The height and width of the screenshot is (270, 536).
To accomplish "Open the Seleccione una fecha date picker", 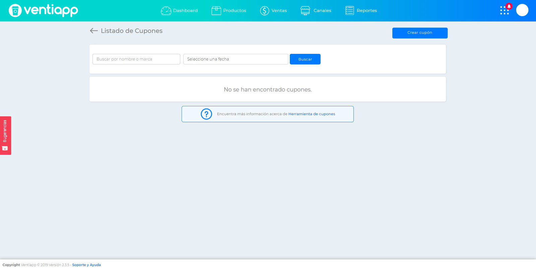I will click(x=236, y=59).
